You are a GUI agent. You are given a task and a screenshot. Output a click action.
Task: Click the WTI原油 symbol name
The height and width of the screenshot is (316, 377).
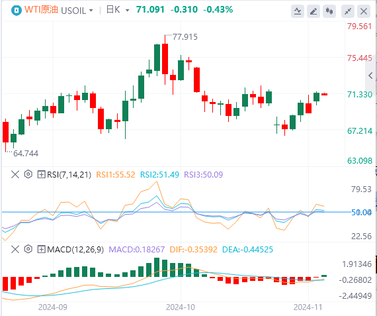[x=41, y=10]
